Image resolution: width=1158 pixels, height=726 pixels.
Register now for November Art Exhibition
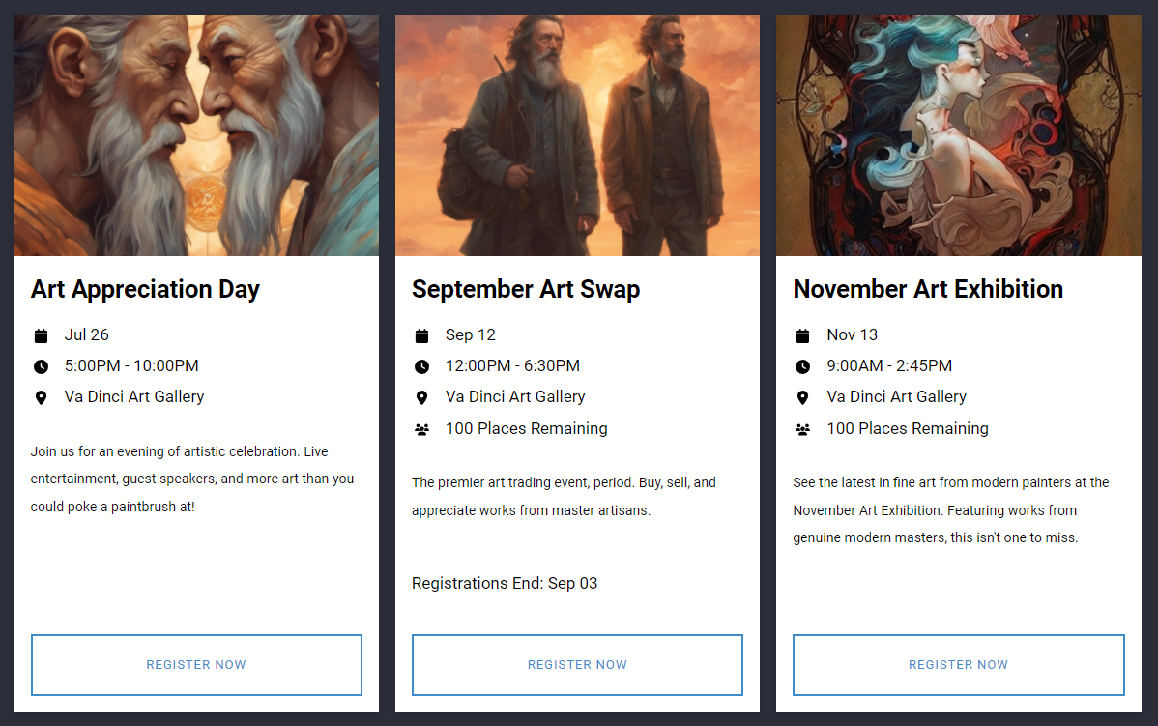(959, 665)
